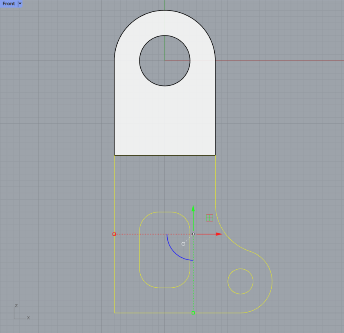This screenshot has width=344, height=333.
Task: Click the gumball origin center point
Action: (193, 234)
